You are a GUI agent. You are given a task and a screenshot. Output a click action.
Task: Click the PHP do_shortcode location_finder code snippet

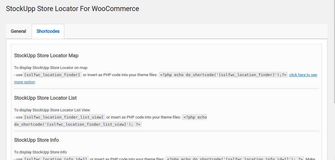pos(223,75)
